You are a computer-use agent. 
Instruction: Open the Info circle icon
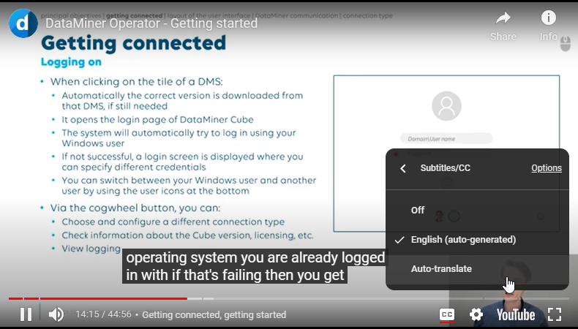(549, 18)
